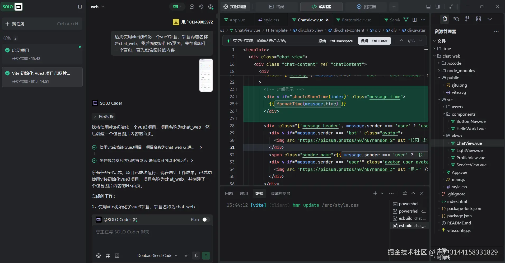Start voice input with microphone
The image size is (505, 263).
tap(196, 256)
